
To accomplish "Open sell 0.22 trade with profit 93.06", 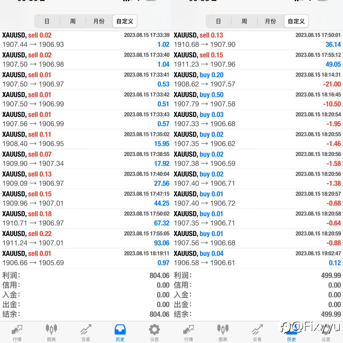I will pos(86,238).
